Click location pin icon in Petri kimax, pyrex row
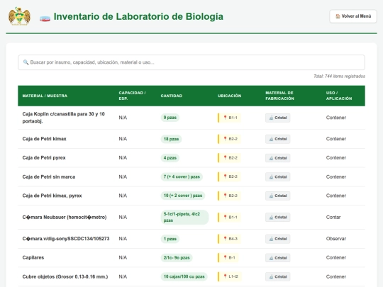Viewport: 383px width, 287px height. [226, 196]
